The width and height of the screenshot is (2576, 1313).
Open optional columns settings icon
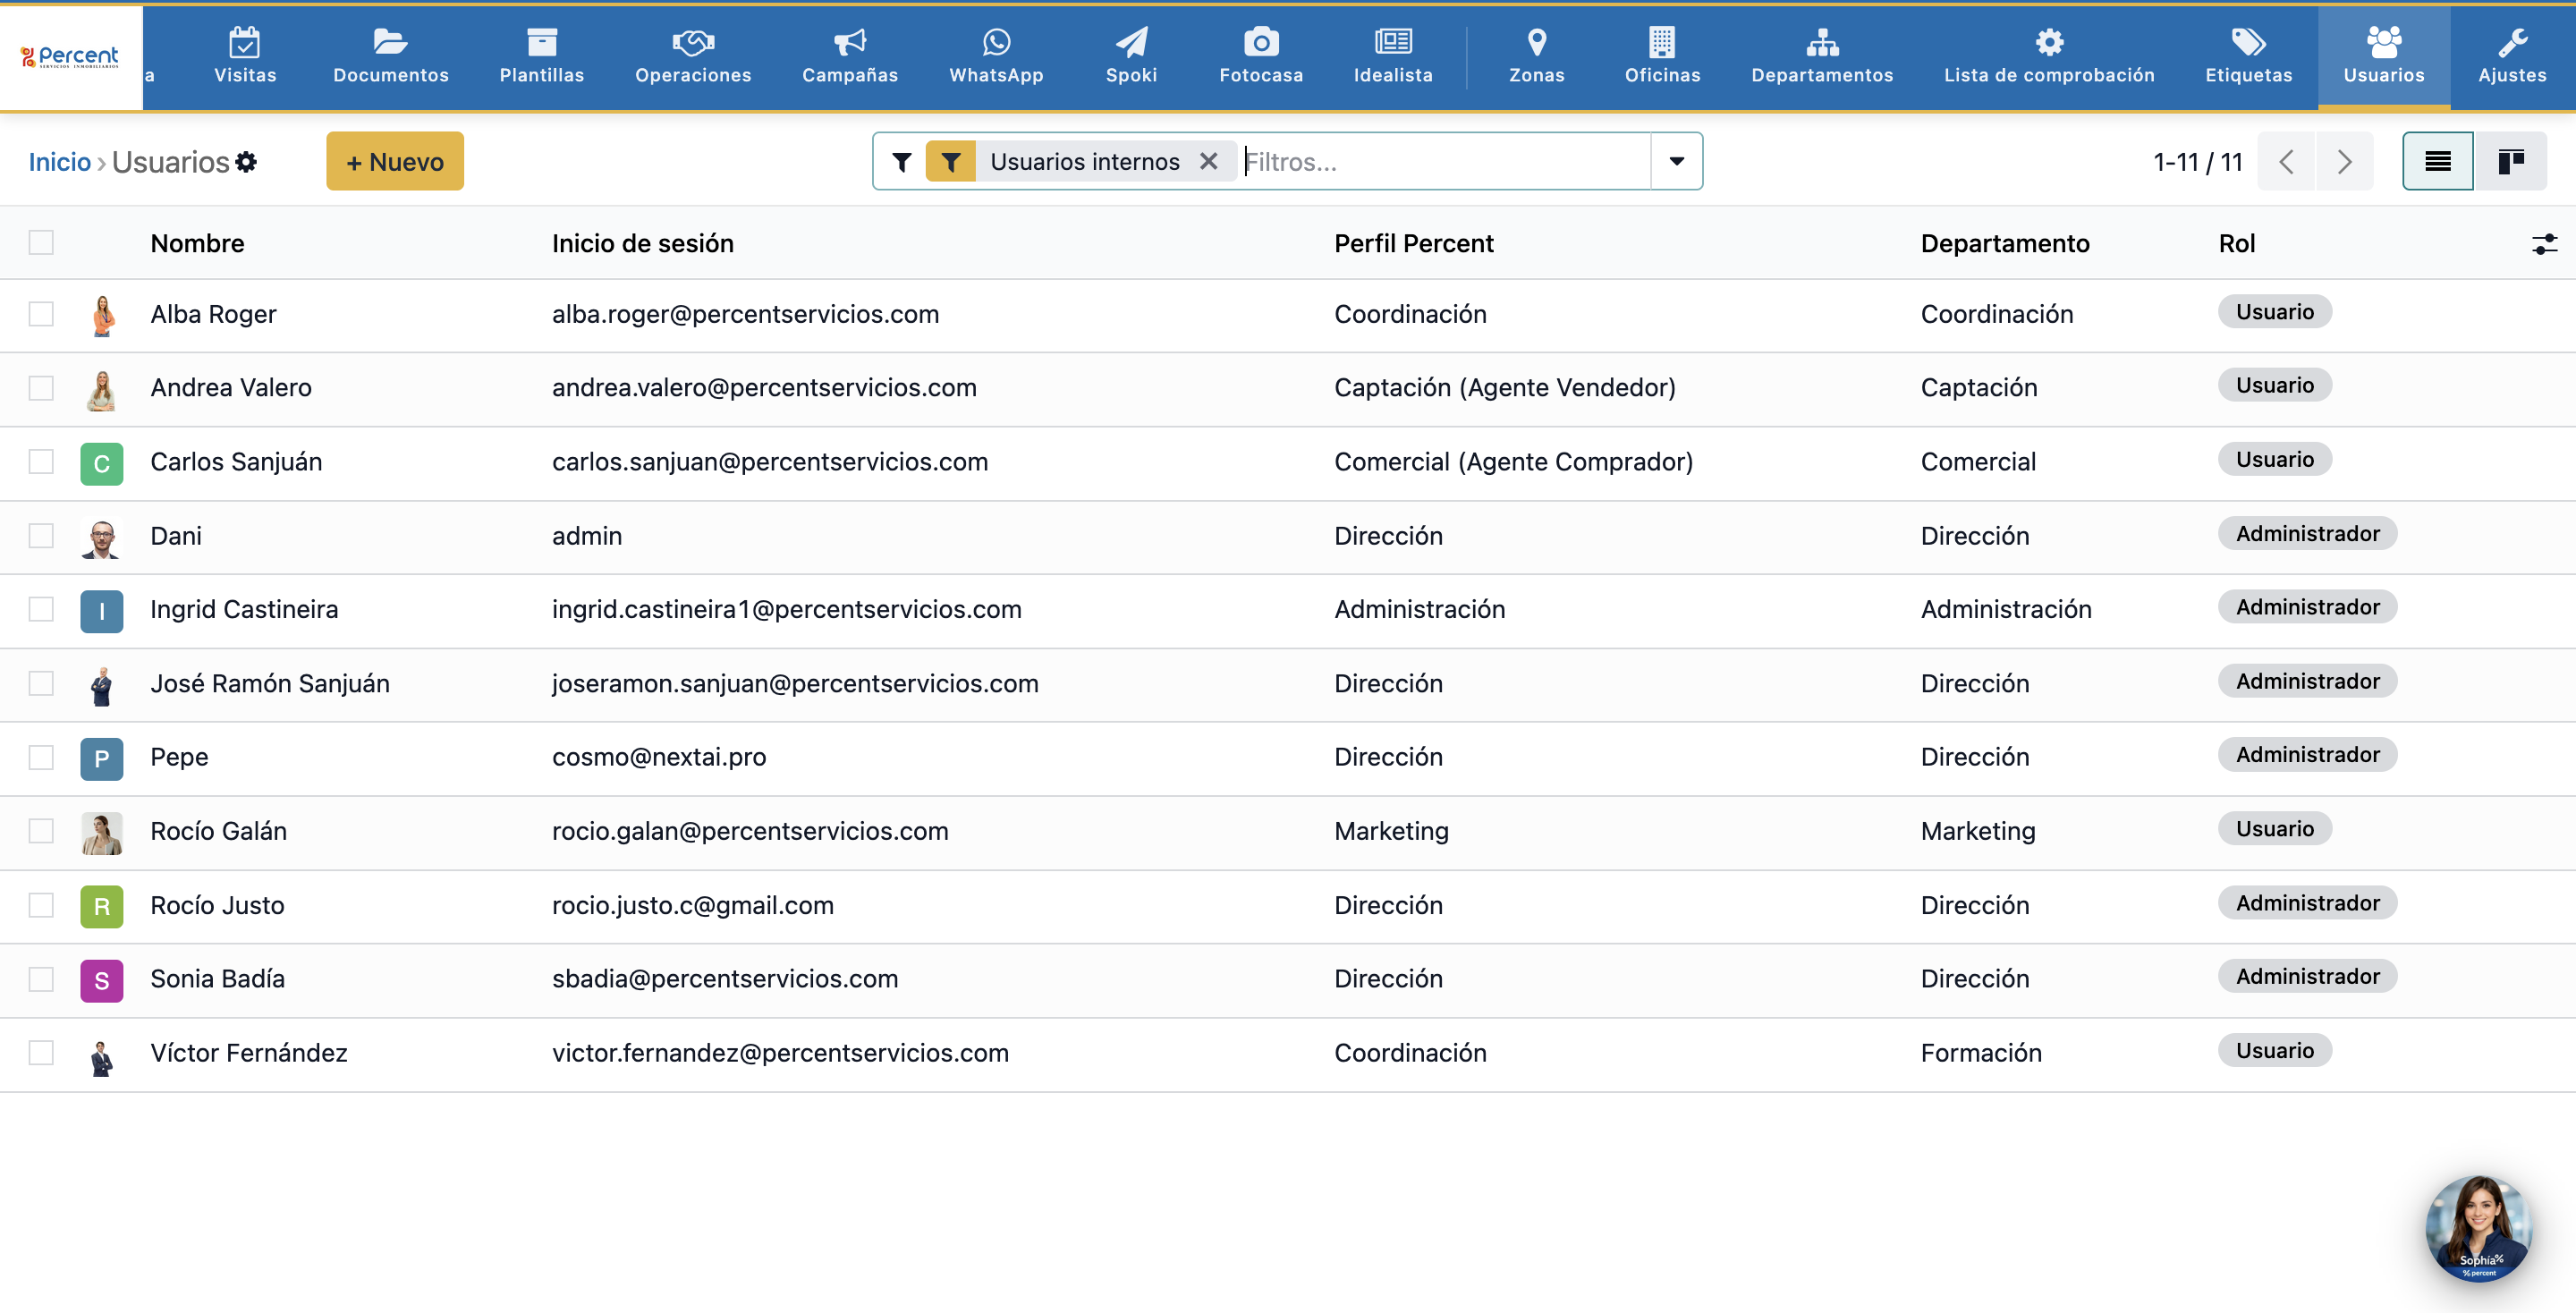[x=2544, y=244]
